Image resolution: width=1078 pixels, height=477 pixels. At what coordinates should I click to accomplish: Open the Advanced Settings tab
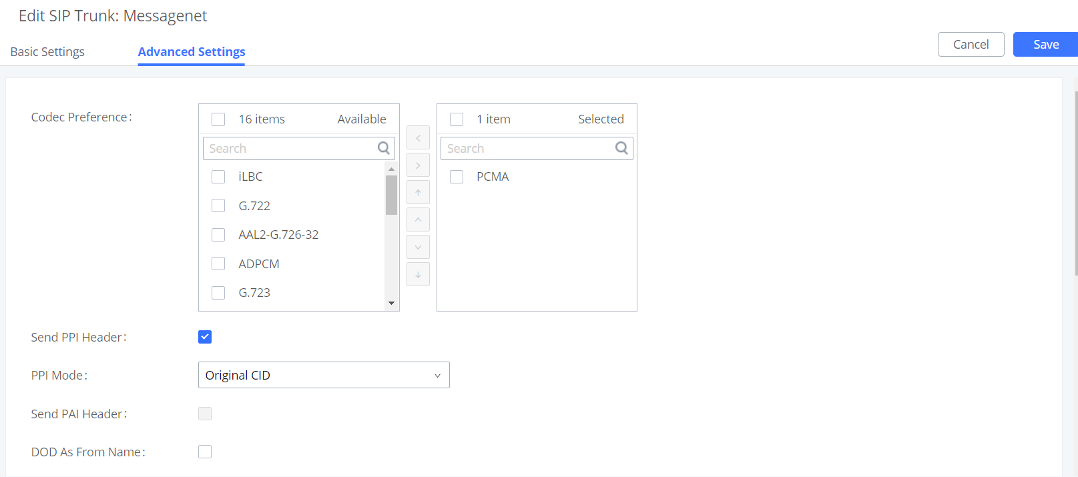pyautogui.click(x=192, y=52)
